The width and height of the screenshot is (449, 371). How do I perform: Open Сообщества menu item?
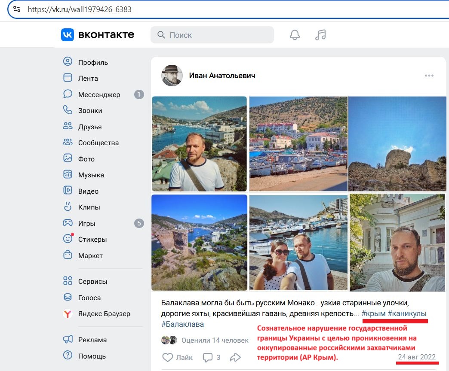pyautogui.click(x=98, y=143)
